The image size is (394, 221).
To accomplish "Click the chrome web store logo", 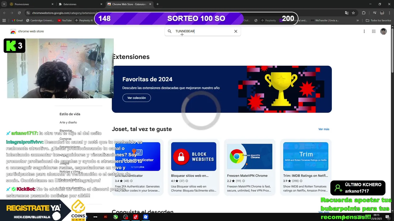I will [x=27, y=31].
